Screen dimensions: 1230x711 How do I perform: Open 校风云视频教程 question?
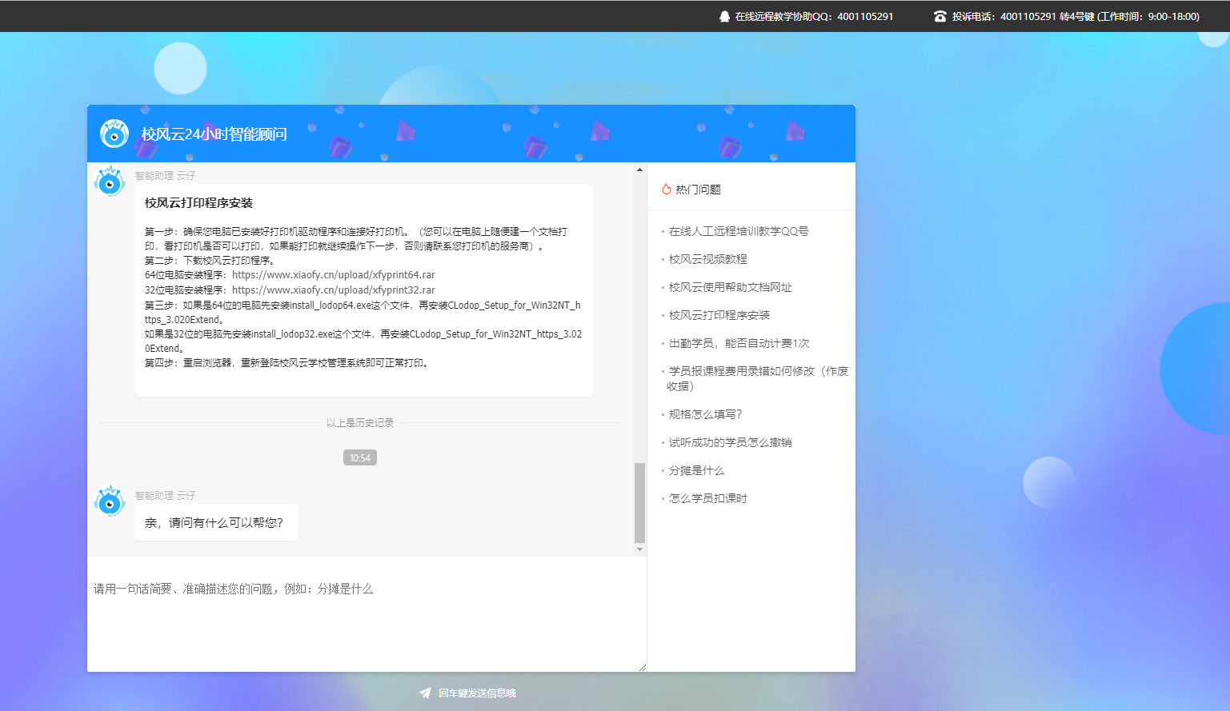click(x=707, y=259)
